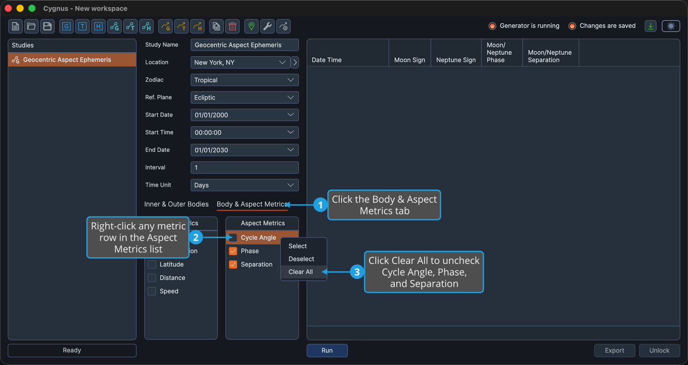Add an H aspect ephemeris study

[x=146, y=26]
